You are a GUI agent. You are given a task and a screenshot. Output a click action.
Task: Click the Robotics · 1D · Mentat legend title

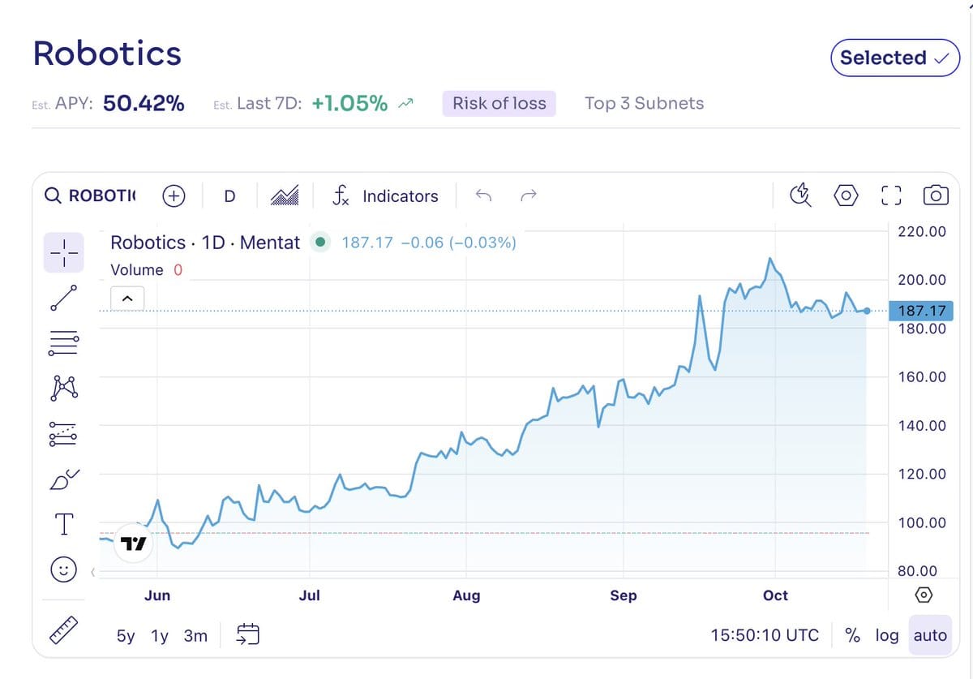pos(205,242)
